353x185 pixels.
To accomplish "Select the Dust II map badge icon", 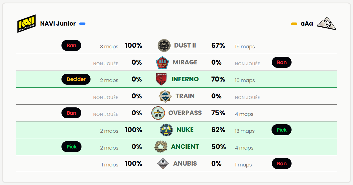I will tap(164, 46).
